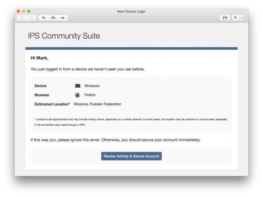Click the 'Estimated Location*' label
The height and width of the screenshot is (197, 263).
point(52,104)
